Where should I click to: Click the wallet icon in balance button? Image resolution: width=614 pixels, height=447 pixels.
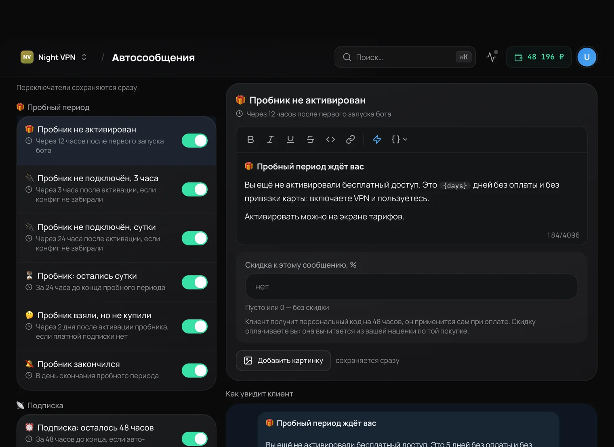coord(518,57)
